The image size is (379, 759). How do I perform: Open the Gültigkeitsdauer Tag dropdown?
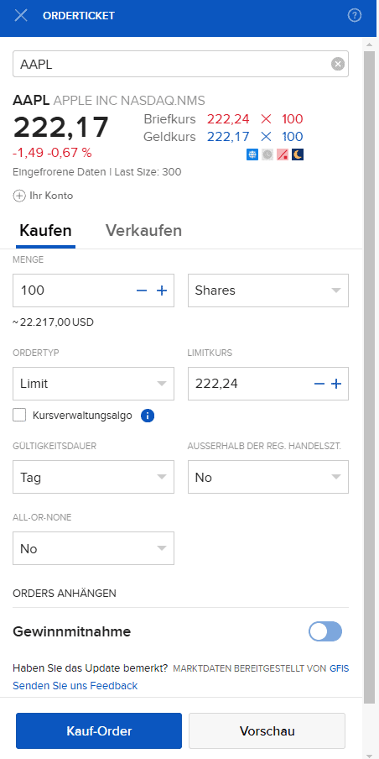pyautogui.click(x=93, y=477)
